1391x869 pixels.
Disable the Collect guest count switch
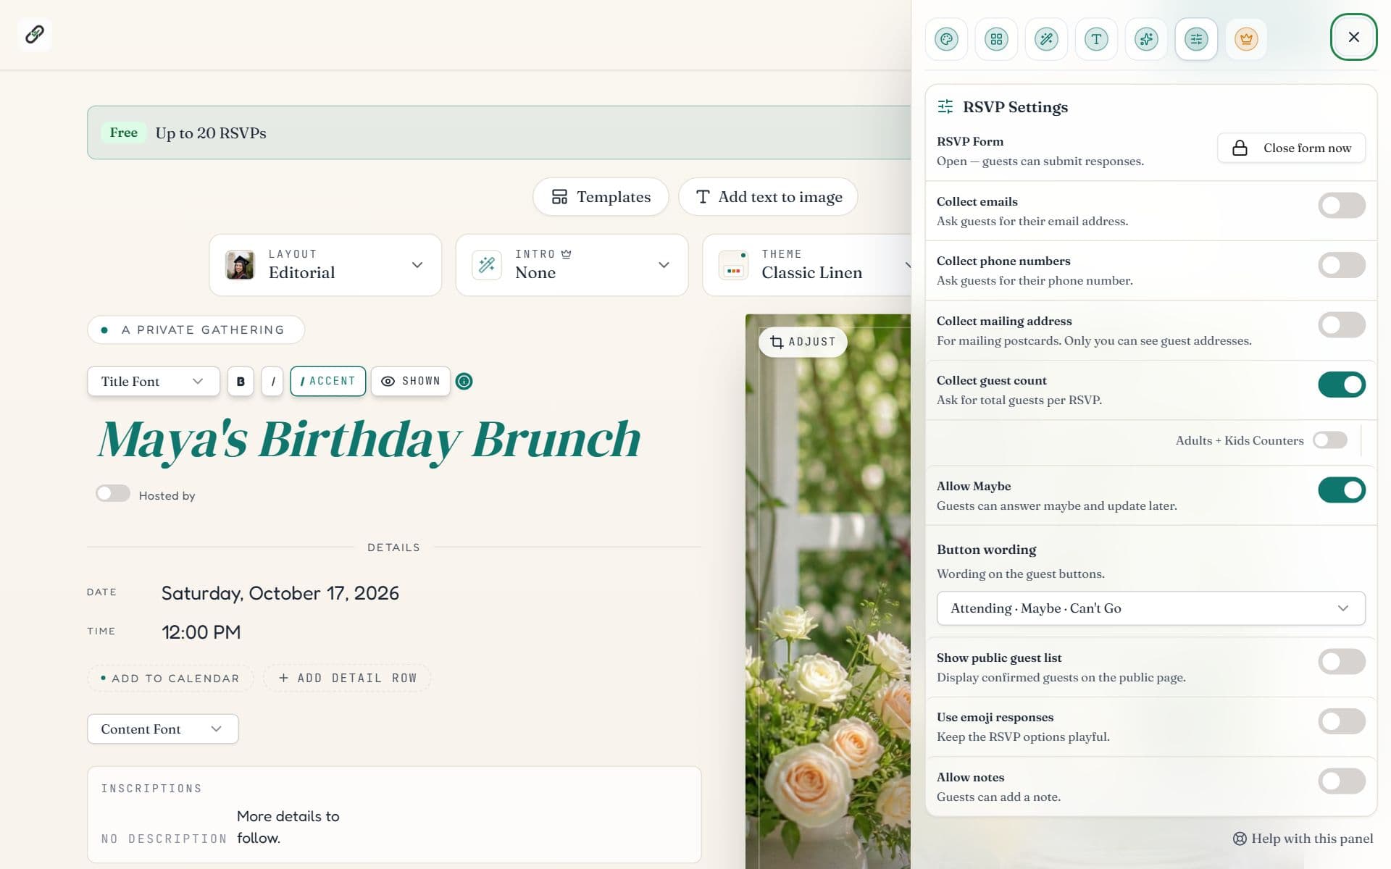pyautogui.click(x=1342, y=385)
